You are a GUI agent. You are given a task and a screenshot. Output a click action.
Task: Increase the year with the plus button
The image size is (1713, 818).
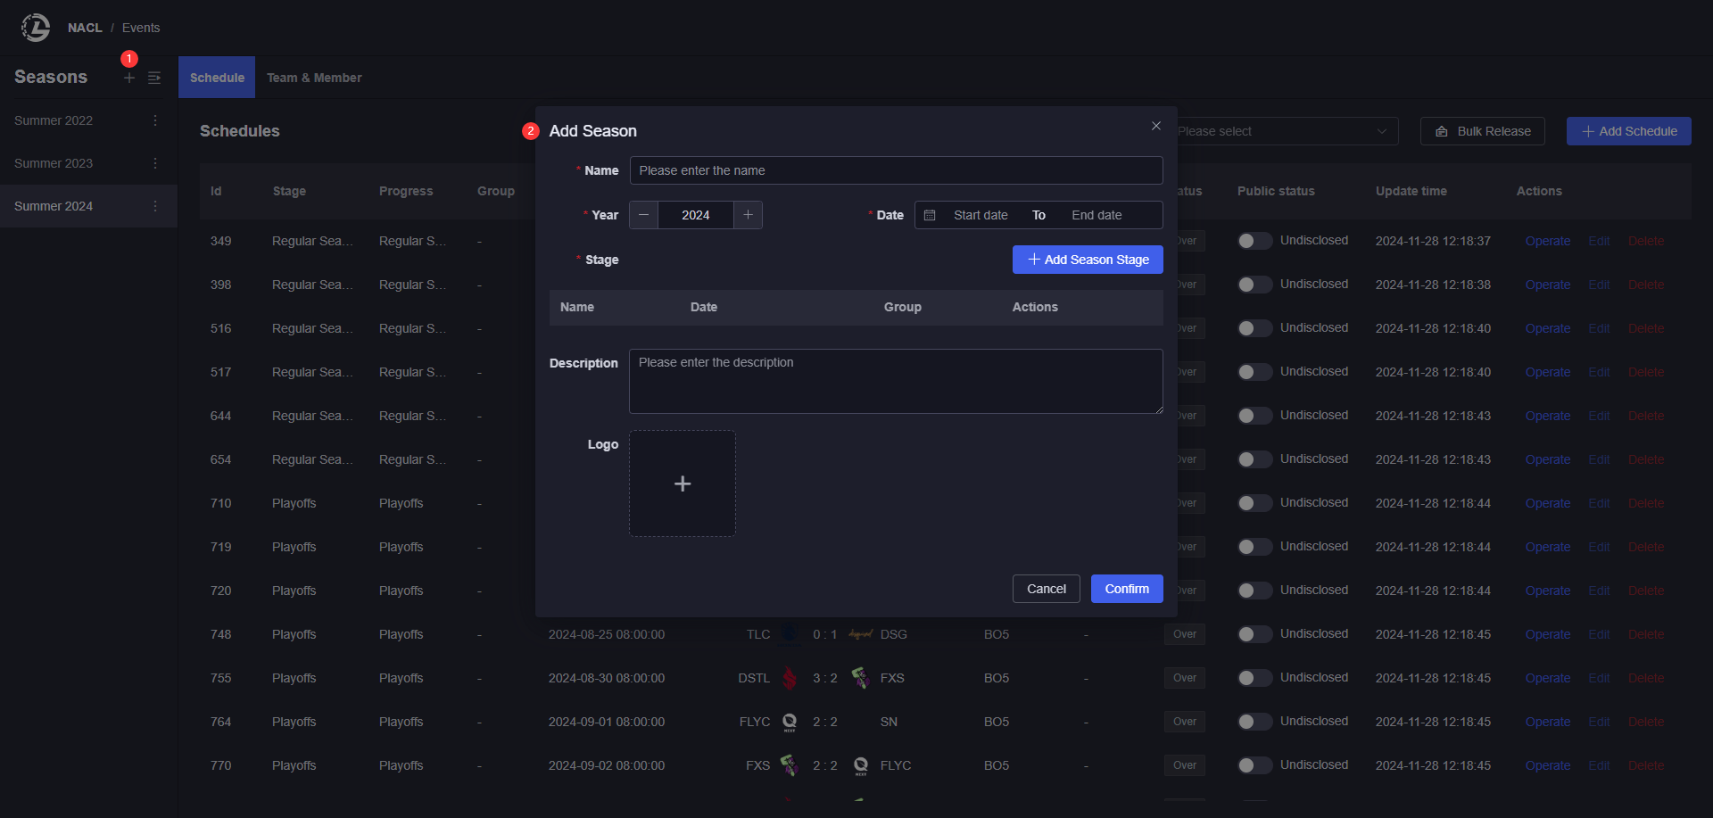(748, 215)
